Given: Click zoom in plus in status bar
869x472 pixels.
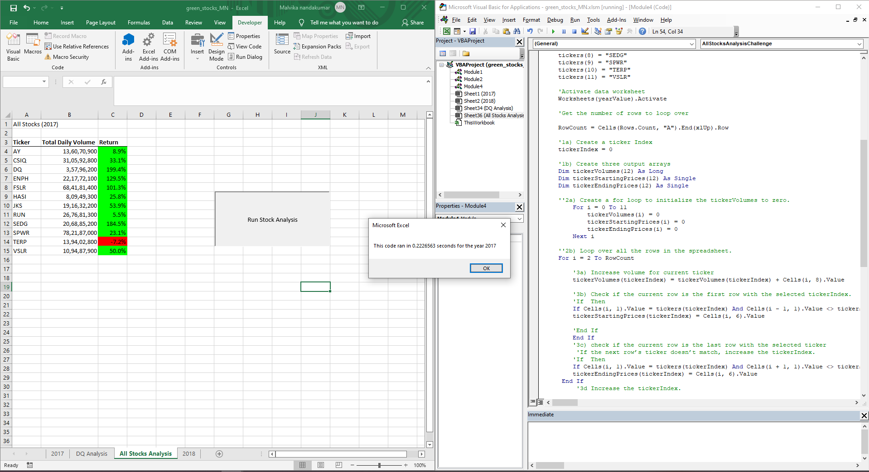Looking at the screenshot, I should coord(406,465).
